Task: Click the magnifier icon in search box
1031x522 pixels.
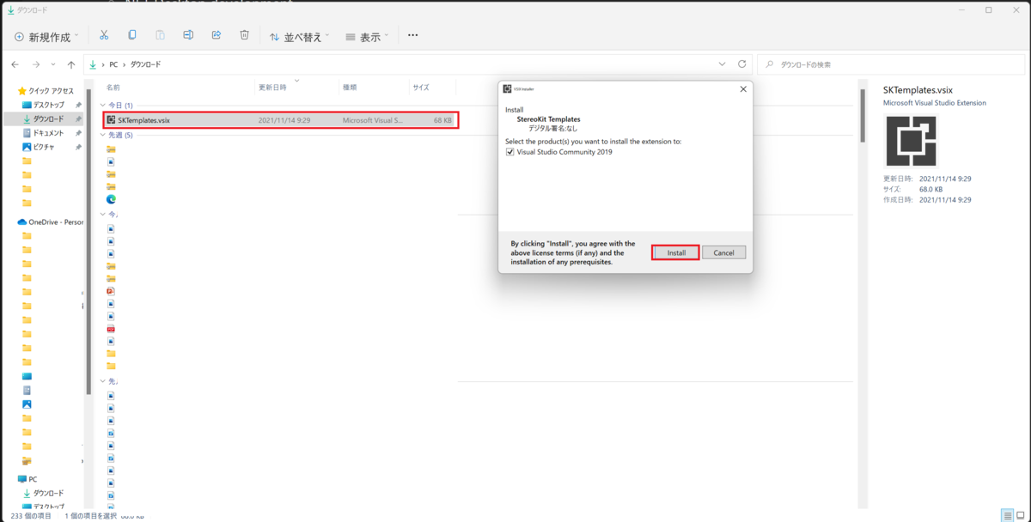Action: coord(769,64)
